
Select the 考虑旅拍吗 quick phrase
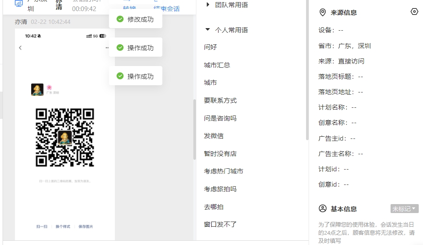(220, 189)
